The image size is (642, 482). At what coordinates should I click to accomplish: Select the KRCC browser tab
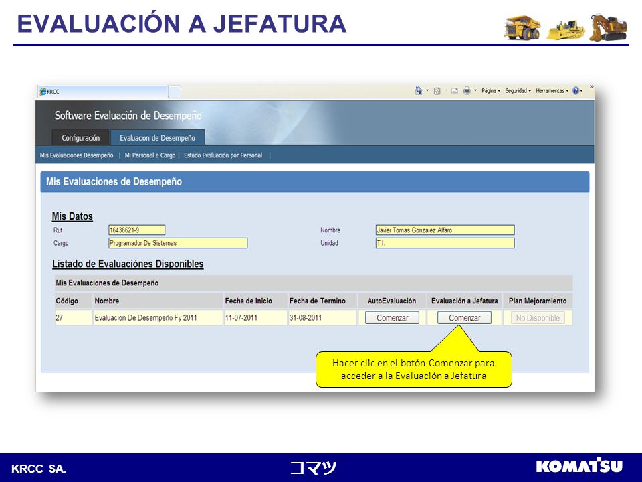pyautogui.click(x=103, y=92)
